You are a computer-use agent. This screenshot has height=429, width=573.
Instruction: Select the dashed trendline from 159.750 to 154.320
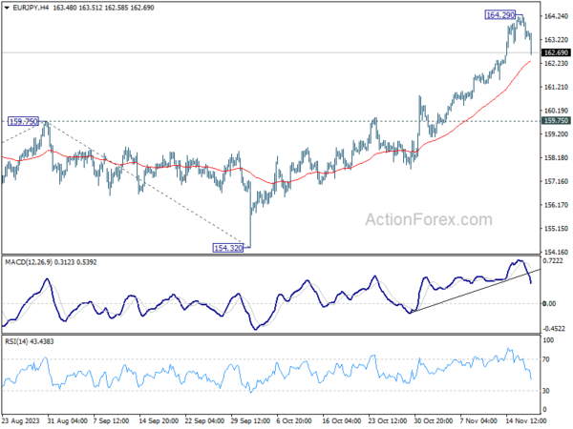(146, 183)
